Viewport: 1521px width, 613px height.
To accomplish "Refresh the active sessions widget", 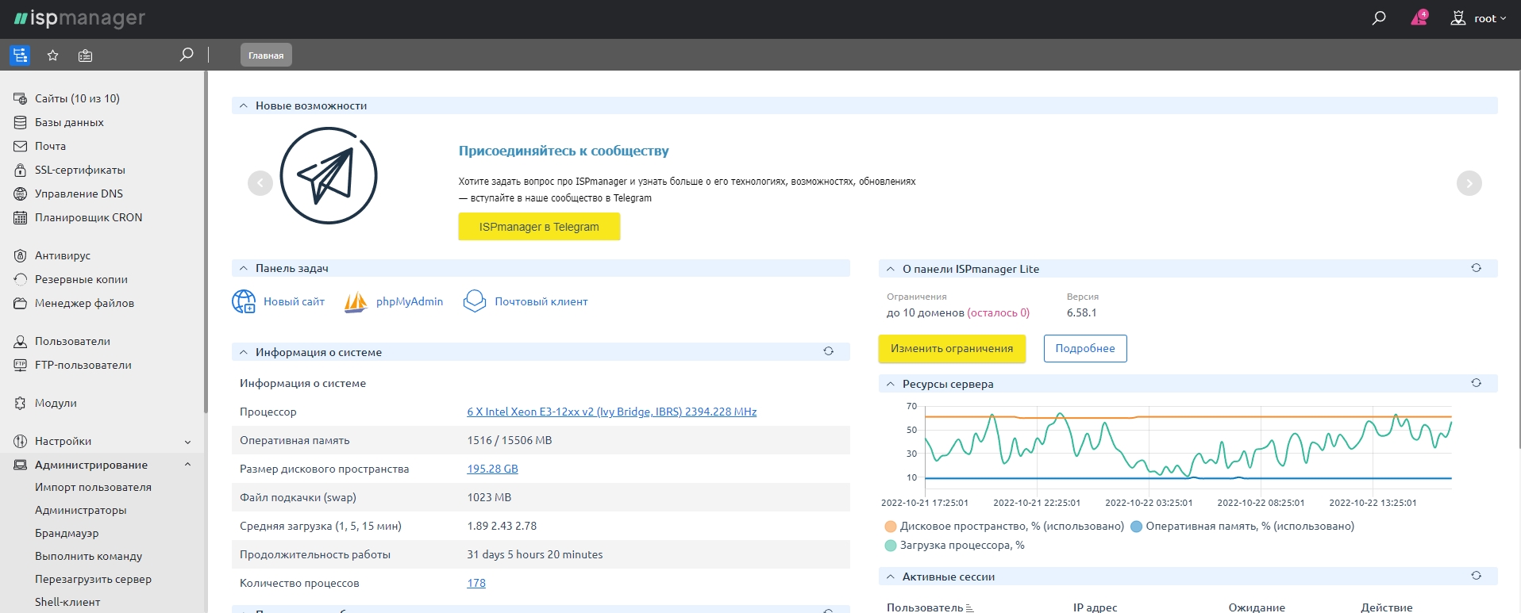I will 1476,576.
